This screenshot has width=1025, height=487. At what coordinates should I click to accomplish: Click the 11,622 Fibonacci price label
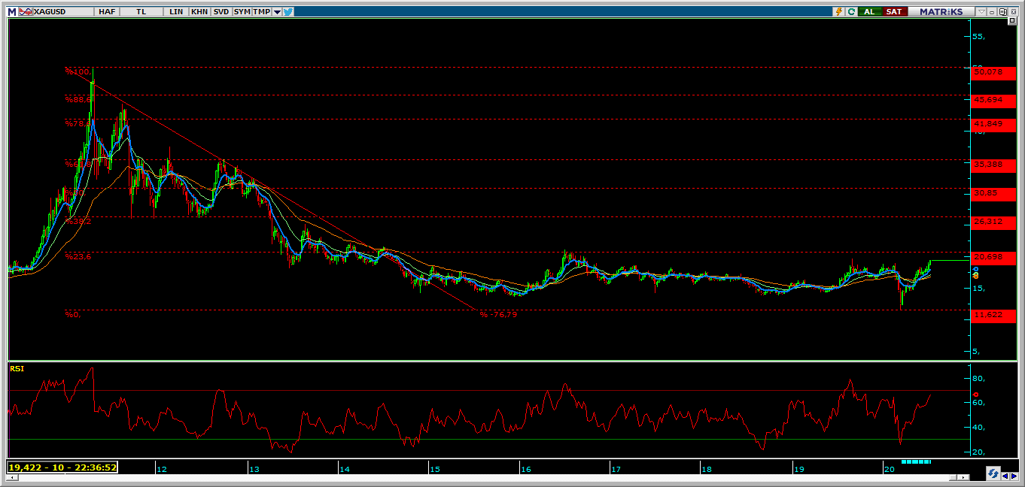[993, 315]
